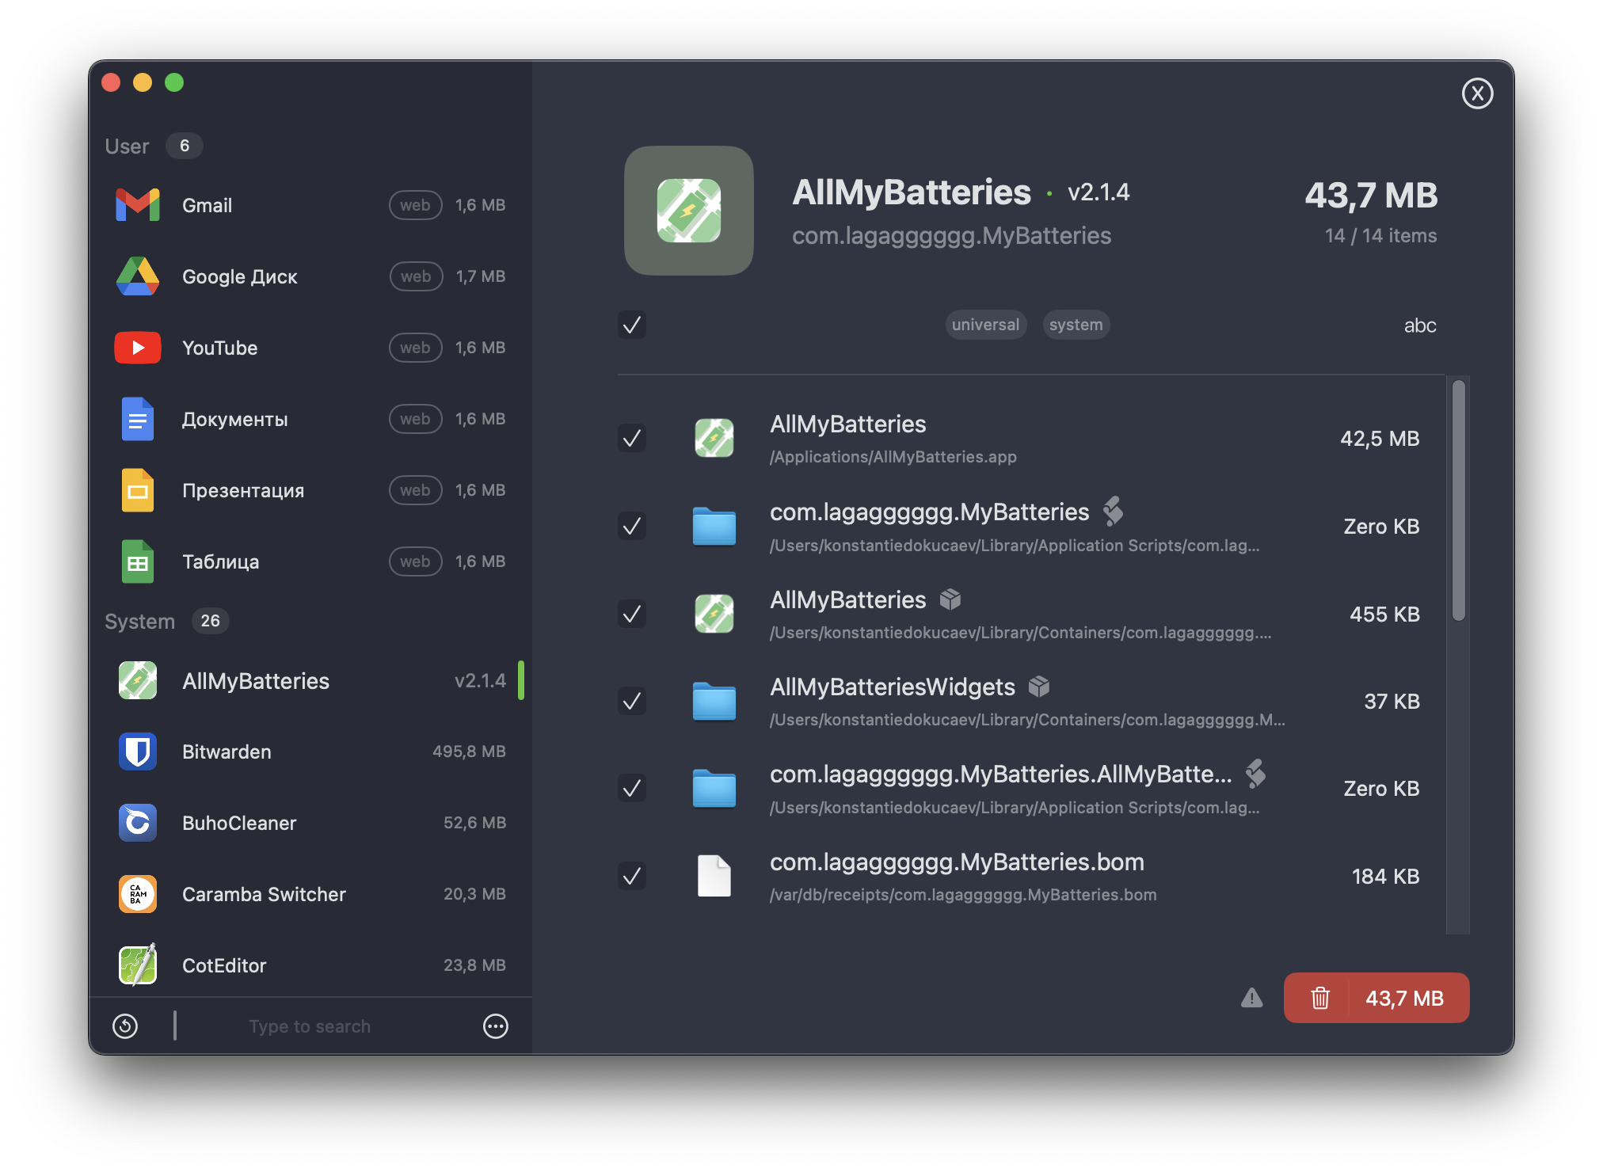This screenshot has height=1172, width=1603.
Task: Click the large AllMyBatteries app icon
Action: click(x=688, y=211)
